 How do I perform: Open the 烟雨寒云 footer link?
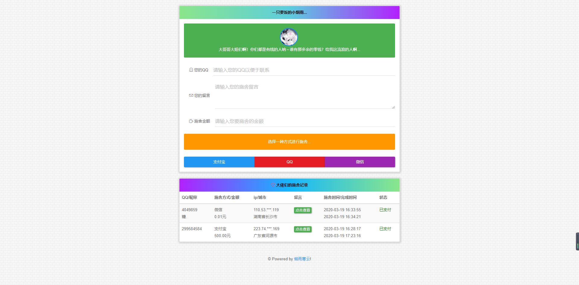[x=302, y=259]
